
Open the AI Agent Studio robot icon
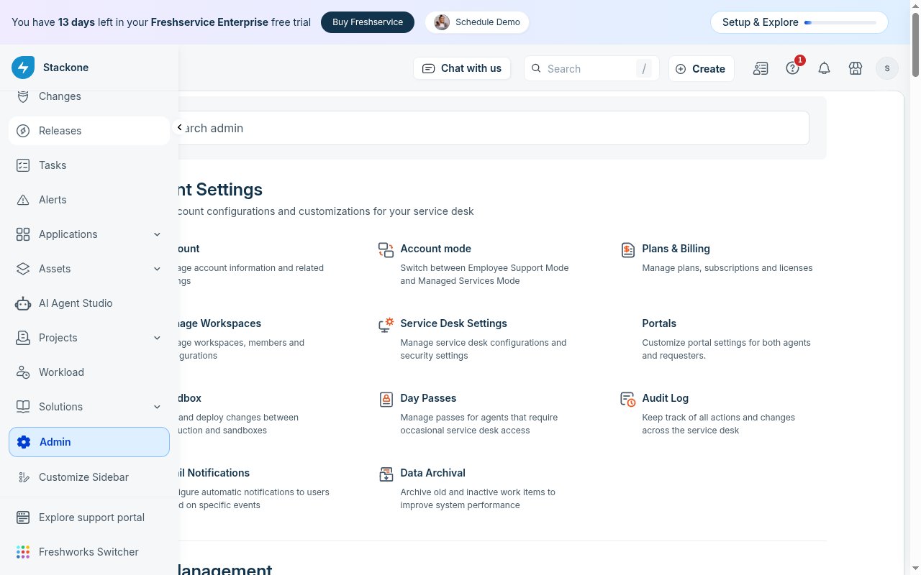(23, 303)
